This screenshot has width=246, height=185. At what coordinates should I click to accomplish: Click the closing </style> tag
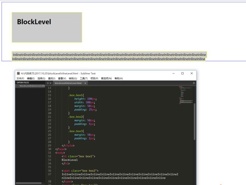68,146
